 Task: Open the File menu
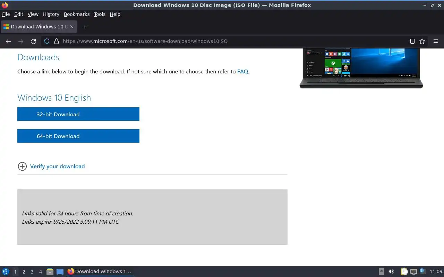coord(6,14)
